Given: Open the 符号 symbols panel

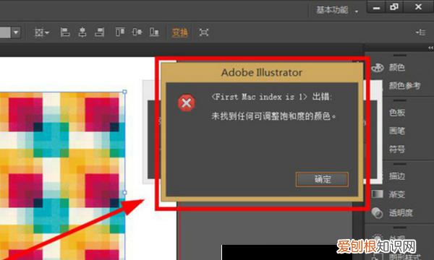Looking at the screenshot, I should point(397,149).
